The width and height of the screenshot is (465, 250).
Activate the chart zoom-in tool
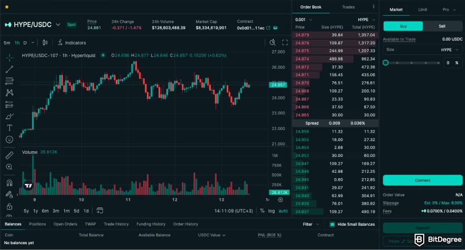point(10,166)
